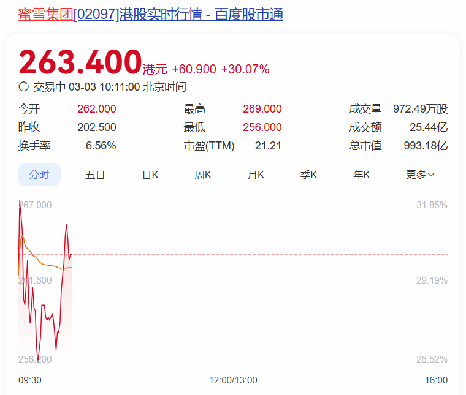Switch to the 五日 tab
Image resolution: width=466 pixels, height=395 pixels.
tap(95, 175)
